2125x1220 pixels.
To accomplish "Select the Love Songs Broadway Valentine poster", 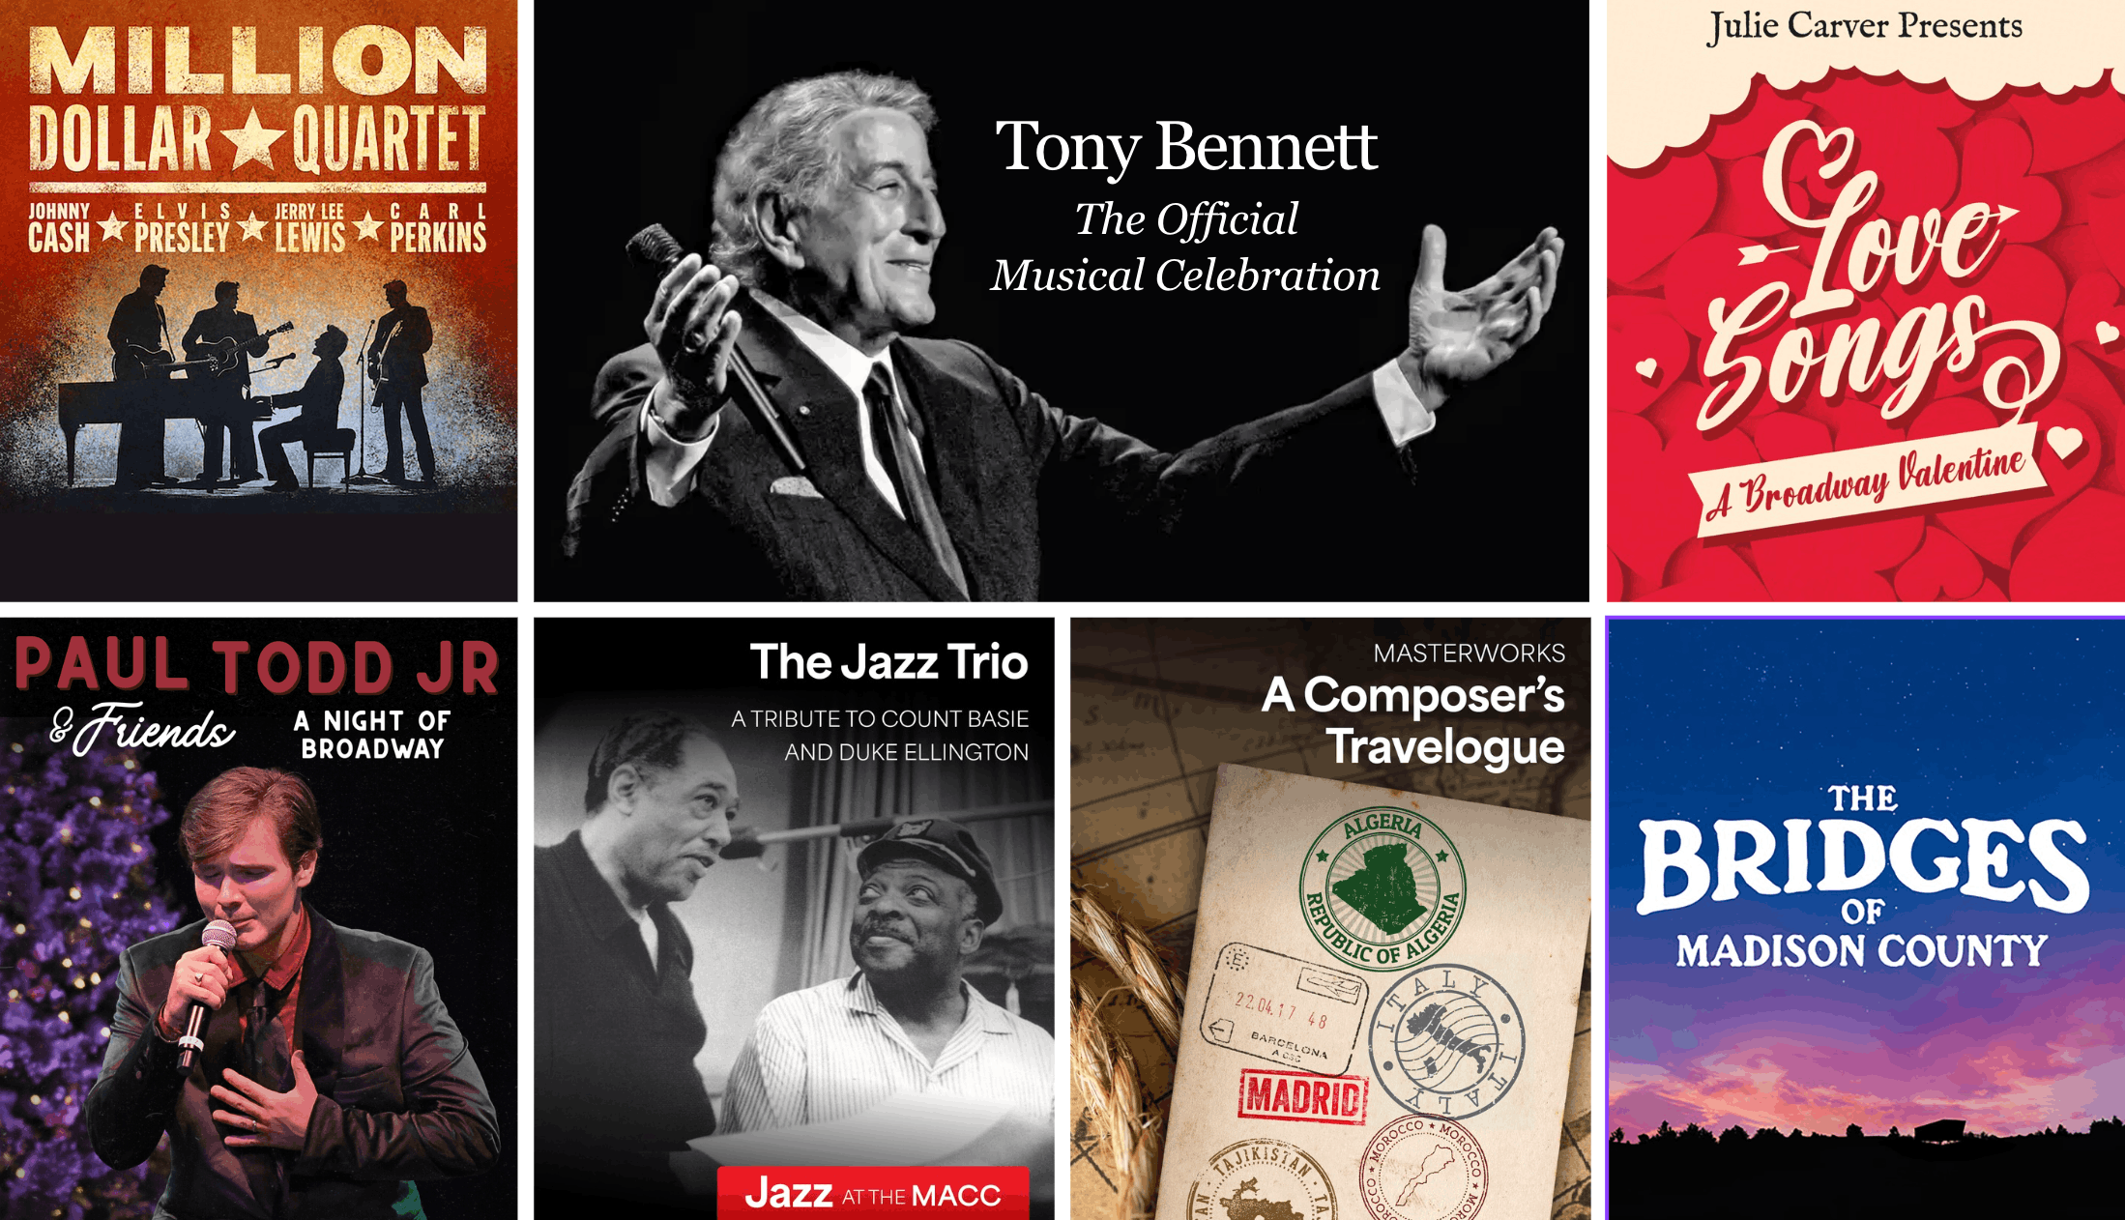I will [x=1866, y=301].
